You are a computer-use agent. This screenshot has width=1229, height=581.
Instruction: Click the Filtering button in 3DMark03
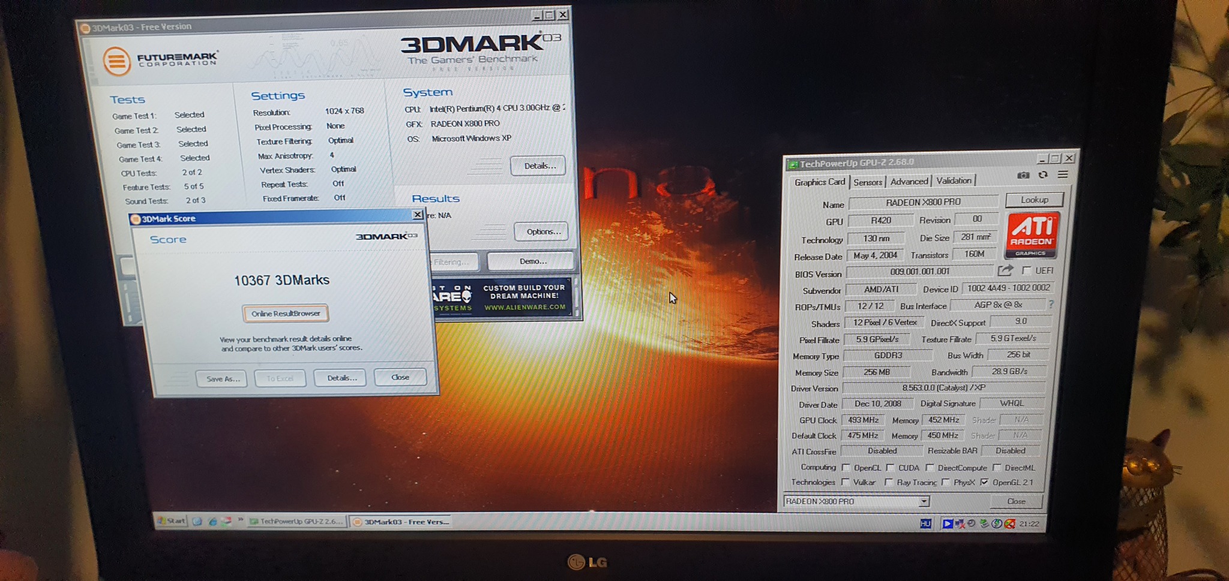(x=453, y=262)
